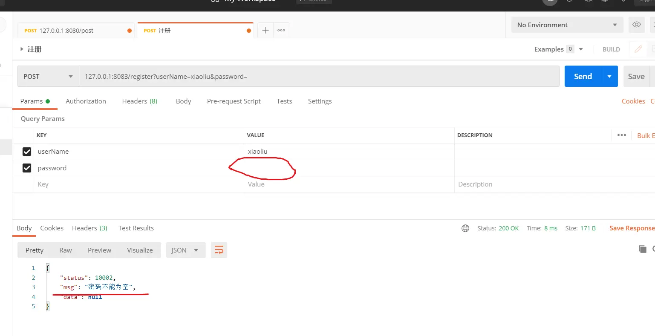655x336 pixels.
Task: Toggle line wrap icon in response toolbar
Action: tap(219, 250)
